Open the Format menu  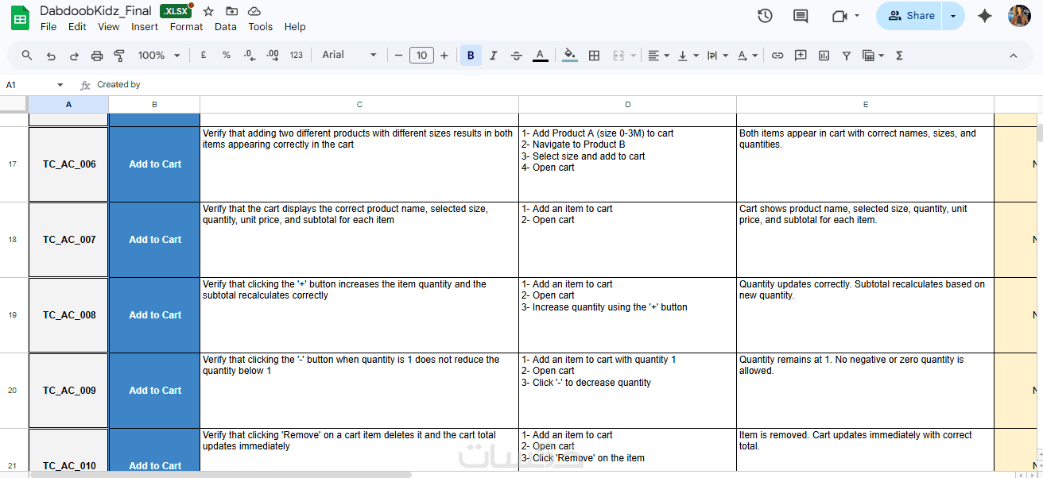click(186, 26)
